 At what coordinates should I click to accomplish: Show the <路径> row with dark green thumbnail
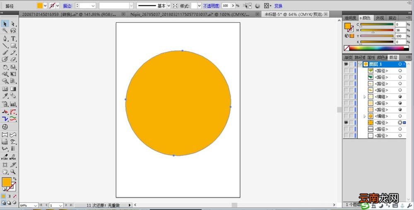346,77
